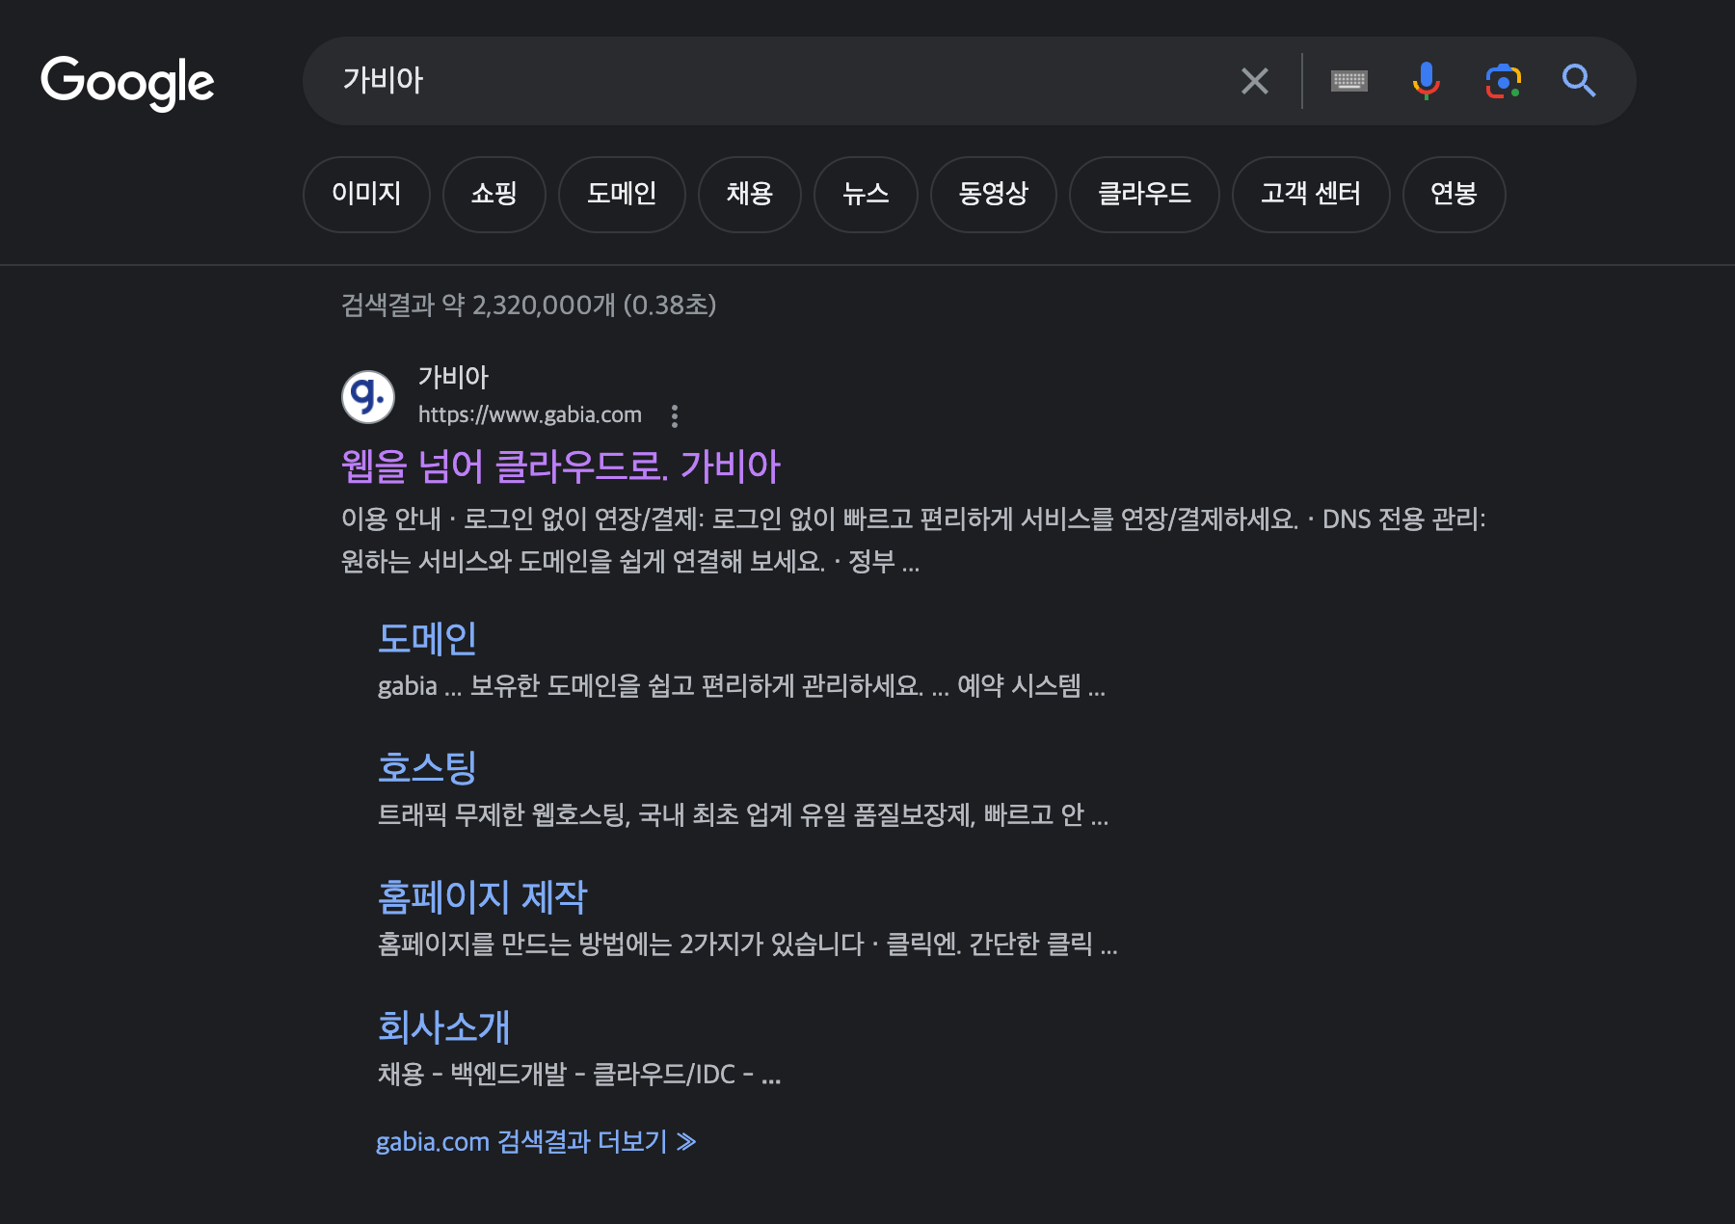
Task: Open the 홈페이지 제작 sitelink
Action: [482, 896]
